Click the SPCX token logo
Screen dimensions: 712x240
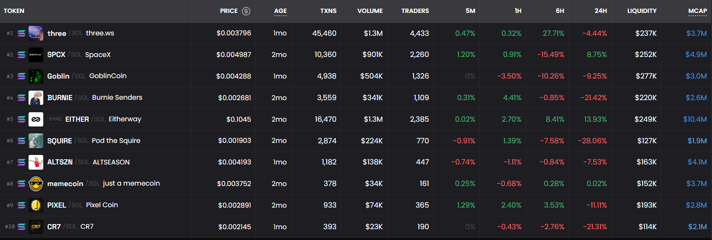click(36, 55)
